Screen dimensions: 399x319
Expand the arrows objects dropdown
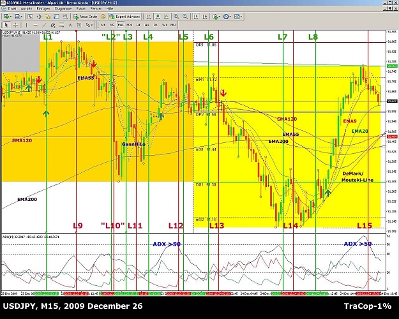click(92, 25)
